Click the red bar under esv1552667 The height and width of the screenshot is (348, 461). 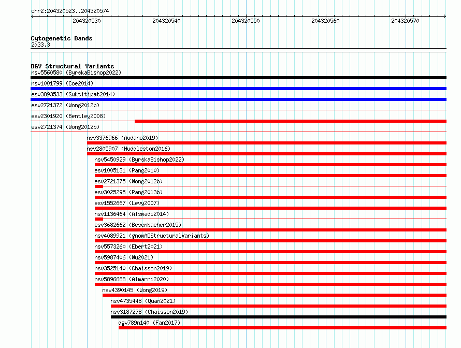tap(270, 208)
